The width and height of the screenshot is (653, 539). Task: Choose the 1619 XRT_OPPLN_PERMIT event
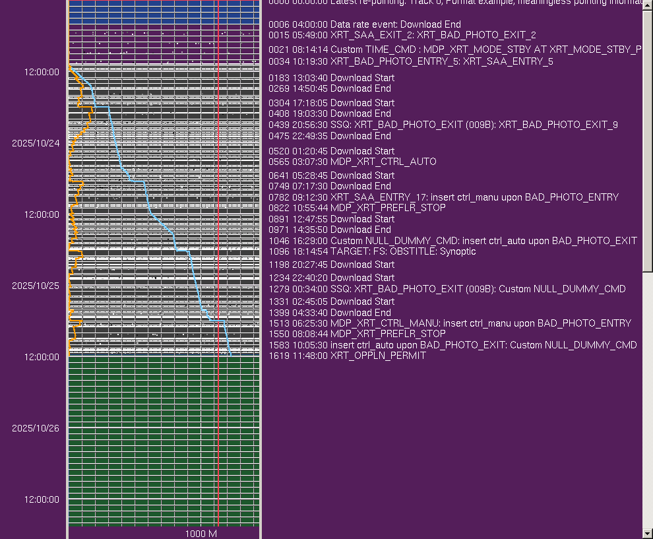tap(347, 356)
